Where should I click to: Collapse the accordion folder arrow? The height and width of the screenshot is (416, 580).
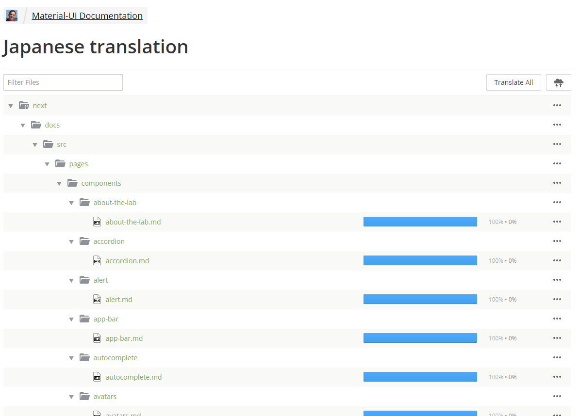71,242
